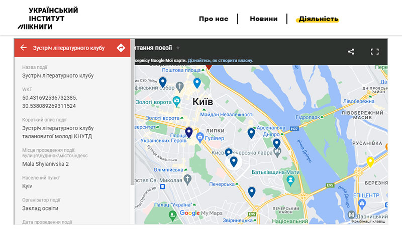Click the yellow pin near Березняки
This screenshot has height=239, width=402.
pos(370,162)
